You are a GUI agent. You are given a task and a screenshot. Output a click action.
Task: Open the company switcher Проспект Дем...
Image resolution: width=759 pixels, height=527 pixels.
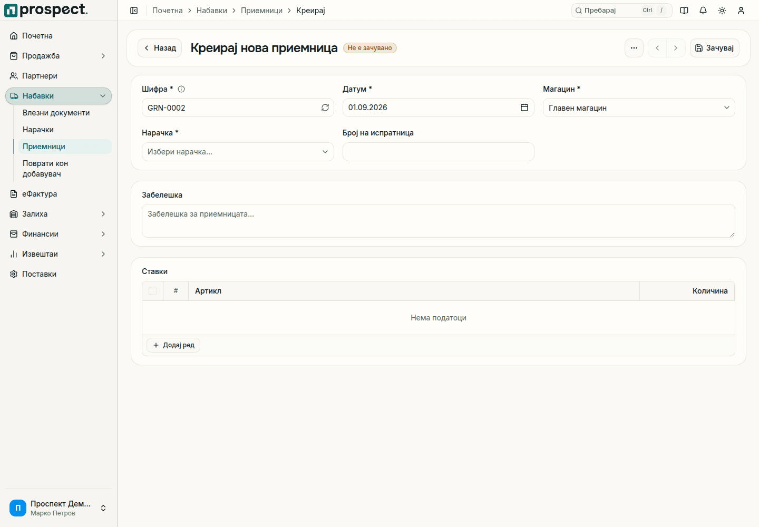click(59, 508)
